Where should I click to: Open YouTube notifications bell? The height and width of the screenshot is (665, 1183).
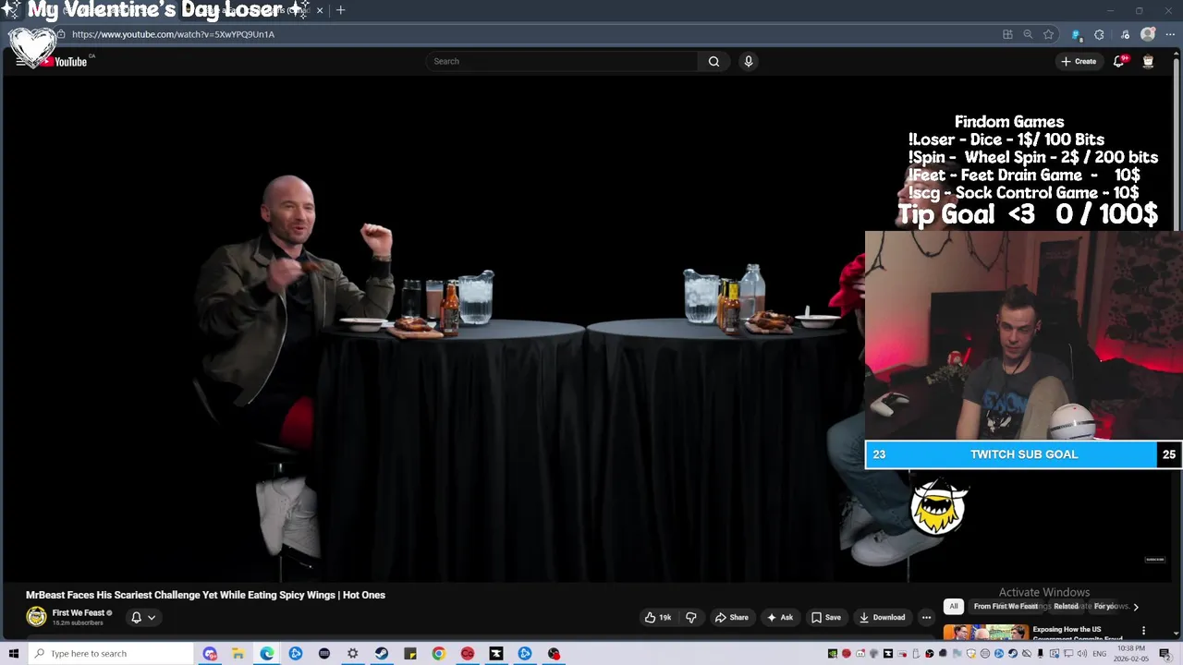click(x=1119, y=61)
